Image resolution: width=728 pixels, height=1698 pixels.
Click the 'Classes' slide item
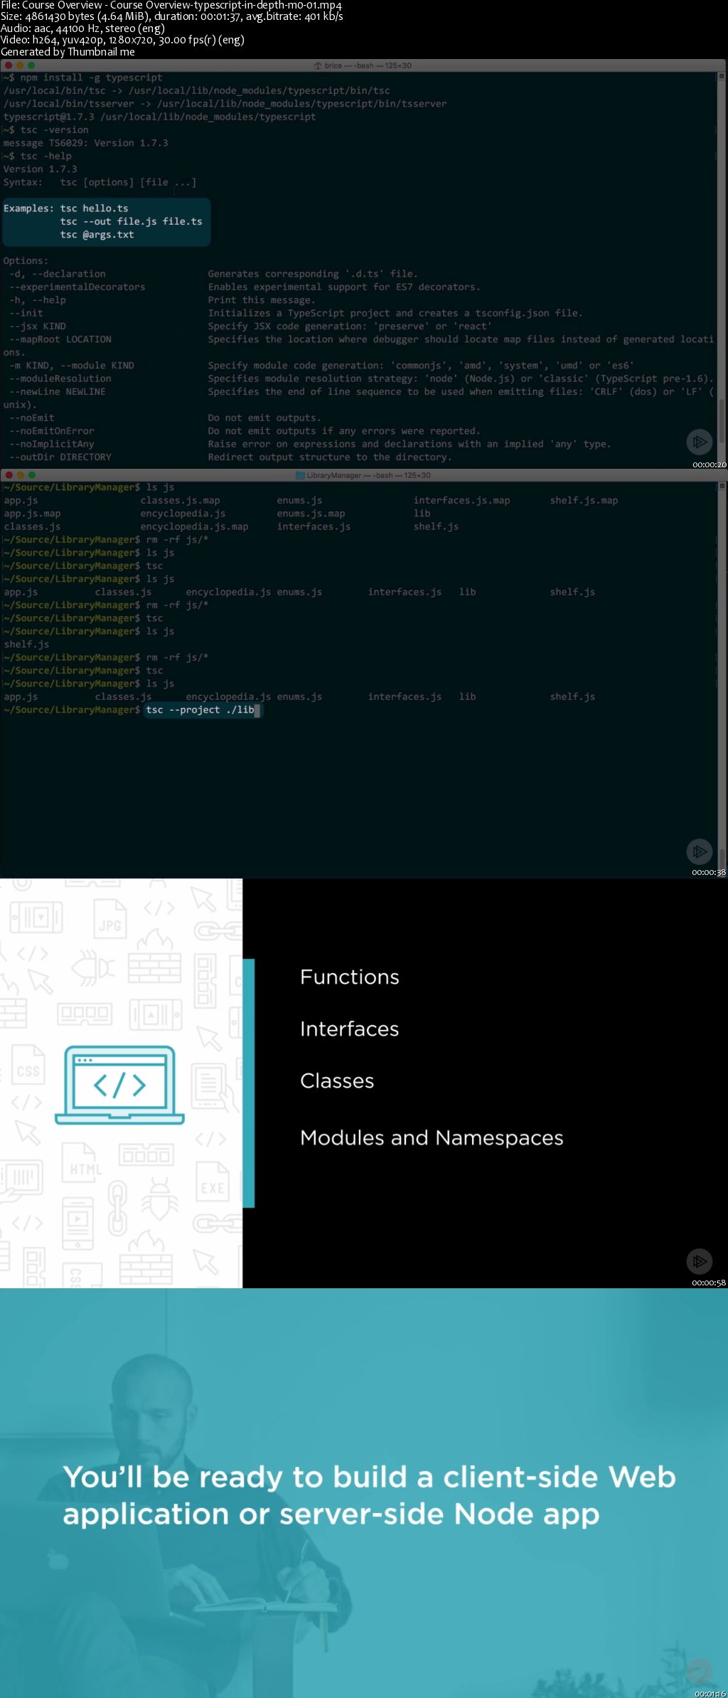pyautogui.click(x=337, y=1081)
